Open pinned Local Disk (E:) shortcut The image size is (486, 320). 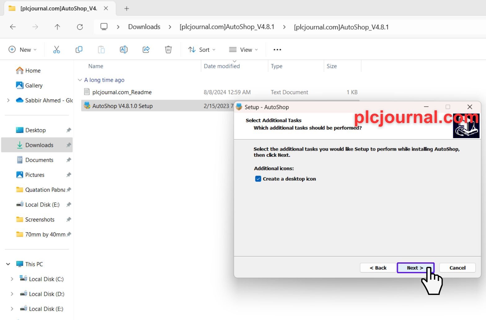[x=38, y=204]
